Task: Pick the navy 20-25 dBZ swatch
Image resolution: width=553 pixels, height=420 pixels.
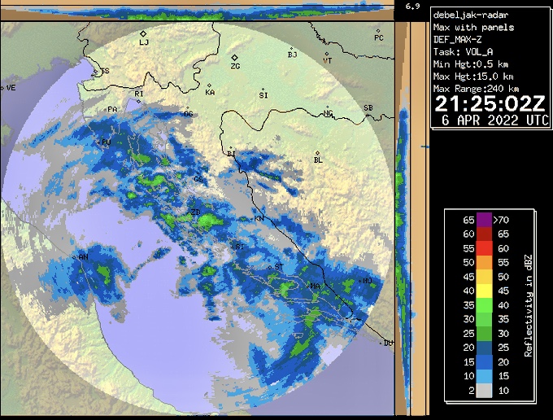Action: pyautogui.click(x=484, y=348)
